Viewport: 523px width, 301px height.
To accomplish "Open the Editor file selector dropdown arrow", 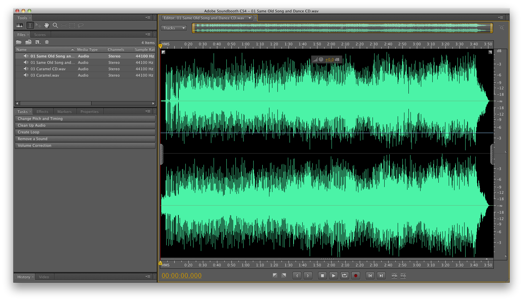I will tap(250, 18).
